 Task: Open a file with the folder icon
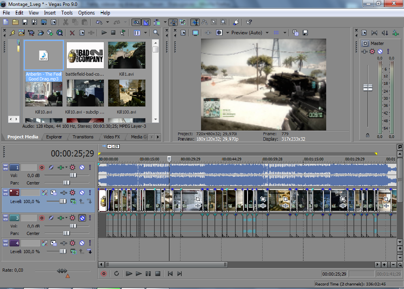(15, 22)
